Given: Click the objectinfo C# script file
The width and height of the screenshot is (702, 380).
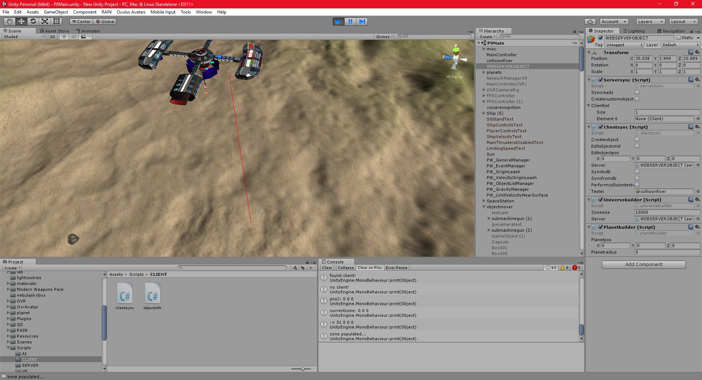Looking at the screenshot, I should (152, 296).
